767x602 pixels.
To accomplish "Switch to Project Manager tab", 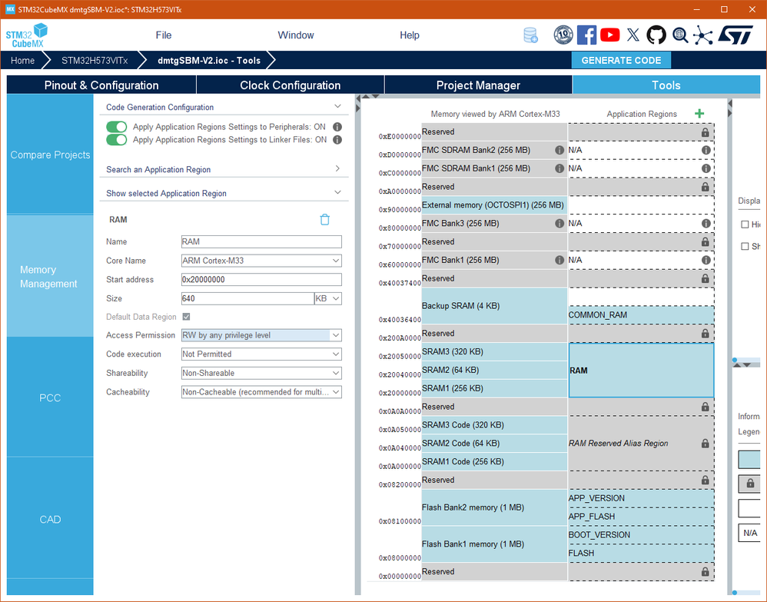I will (x=478, y=85).
